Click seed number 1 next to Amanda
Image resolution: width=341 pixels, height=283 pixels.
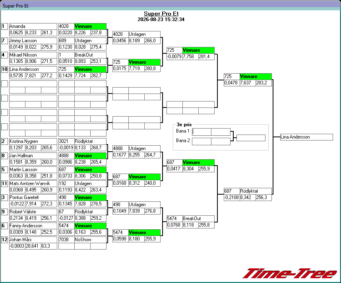[x=4, y=26]
